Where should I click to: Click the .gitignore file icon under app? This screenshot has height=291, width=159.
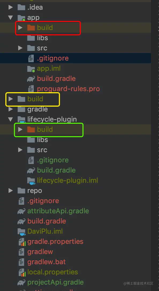[31, 58]
